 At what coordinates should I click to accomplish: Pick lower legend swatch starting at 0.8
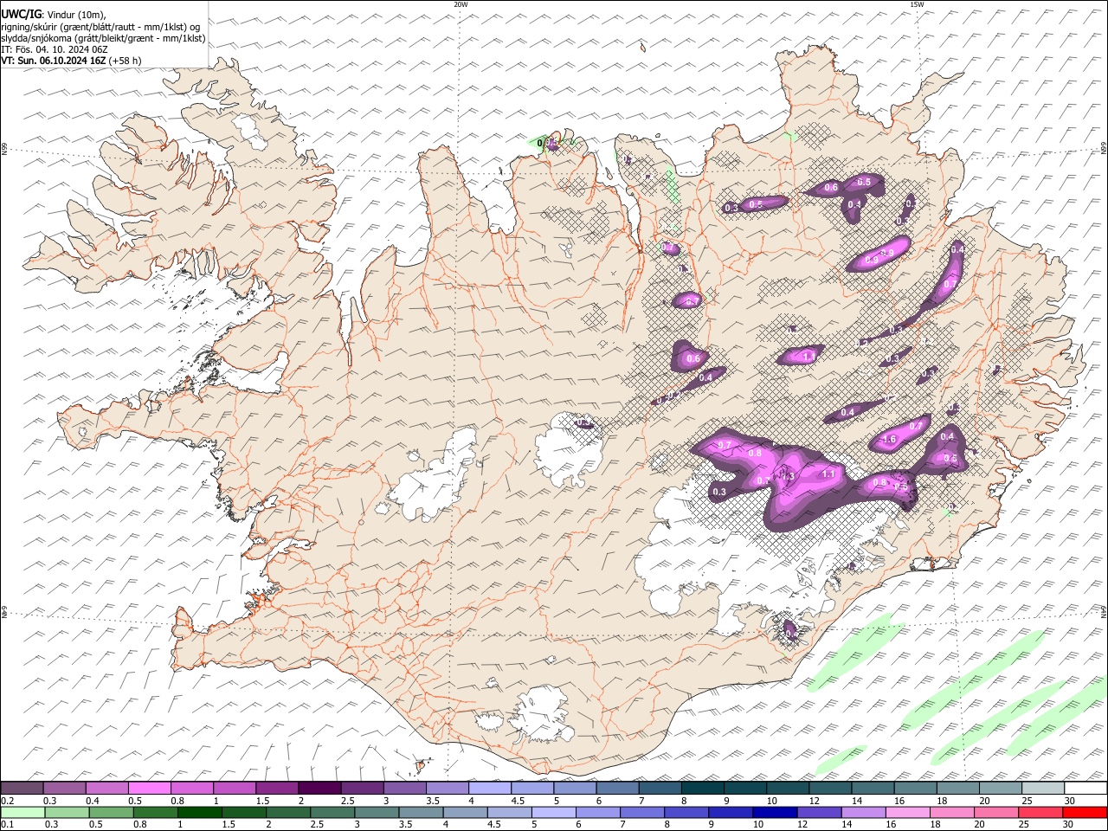(155, 812)
